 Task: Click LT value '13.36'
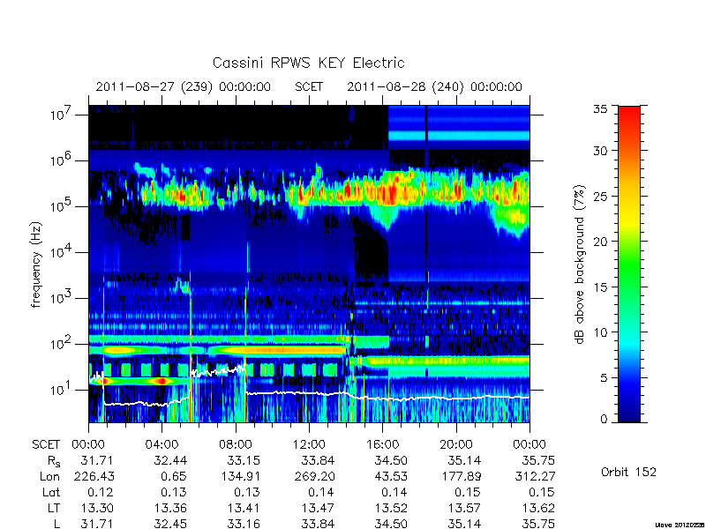(170, 508)
